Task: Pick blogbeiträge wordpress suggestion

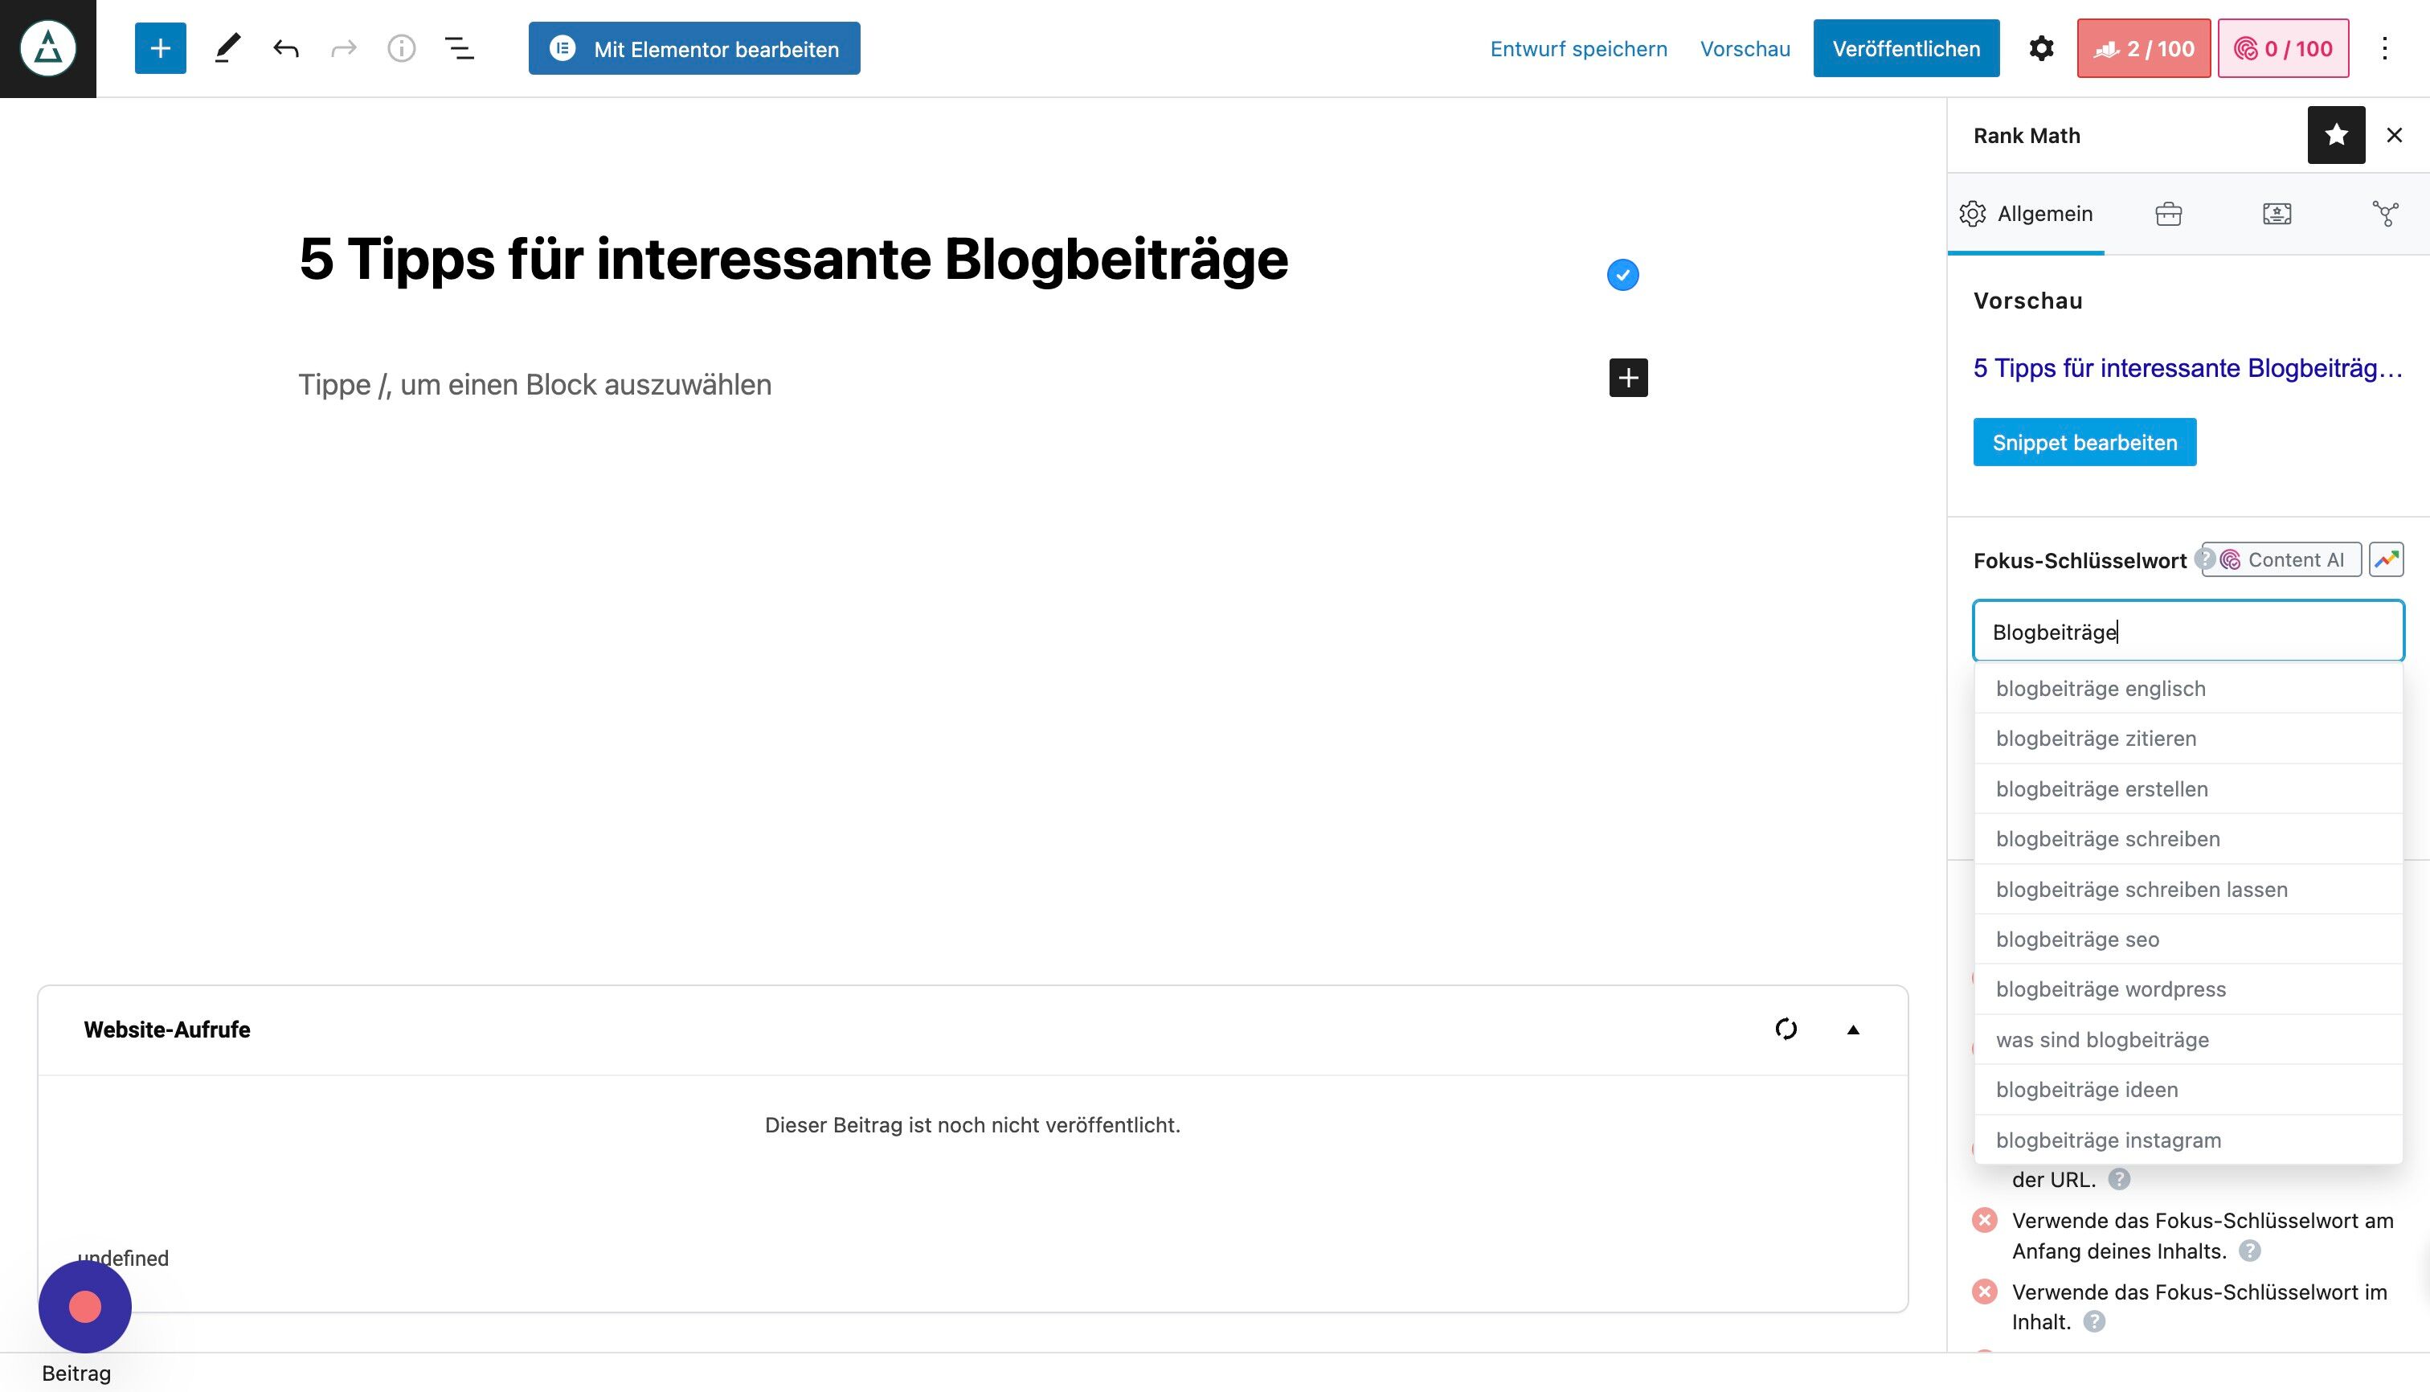Action: click(x=2188, y=989)
